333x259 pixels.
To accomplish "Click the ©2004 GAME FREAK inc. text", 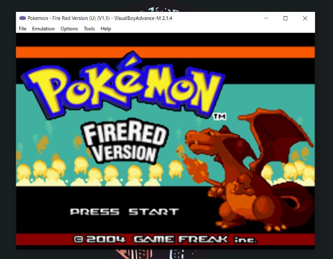I will tap(165, 239).
